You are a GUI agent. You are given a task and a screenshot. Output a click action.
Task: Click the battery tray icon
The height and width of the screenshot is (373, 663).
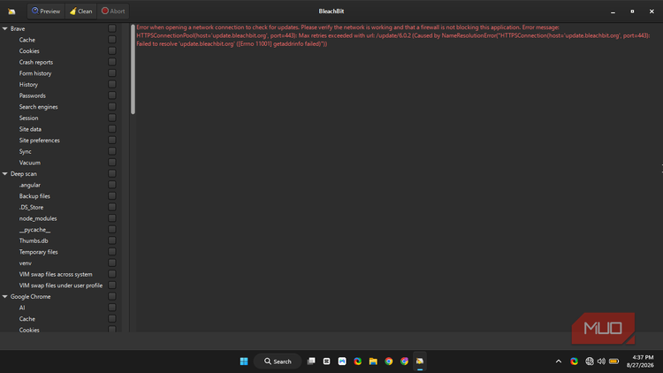pos(614,362)
